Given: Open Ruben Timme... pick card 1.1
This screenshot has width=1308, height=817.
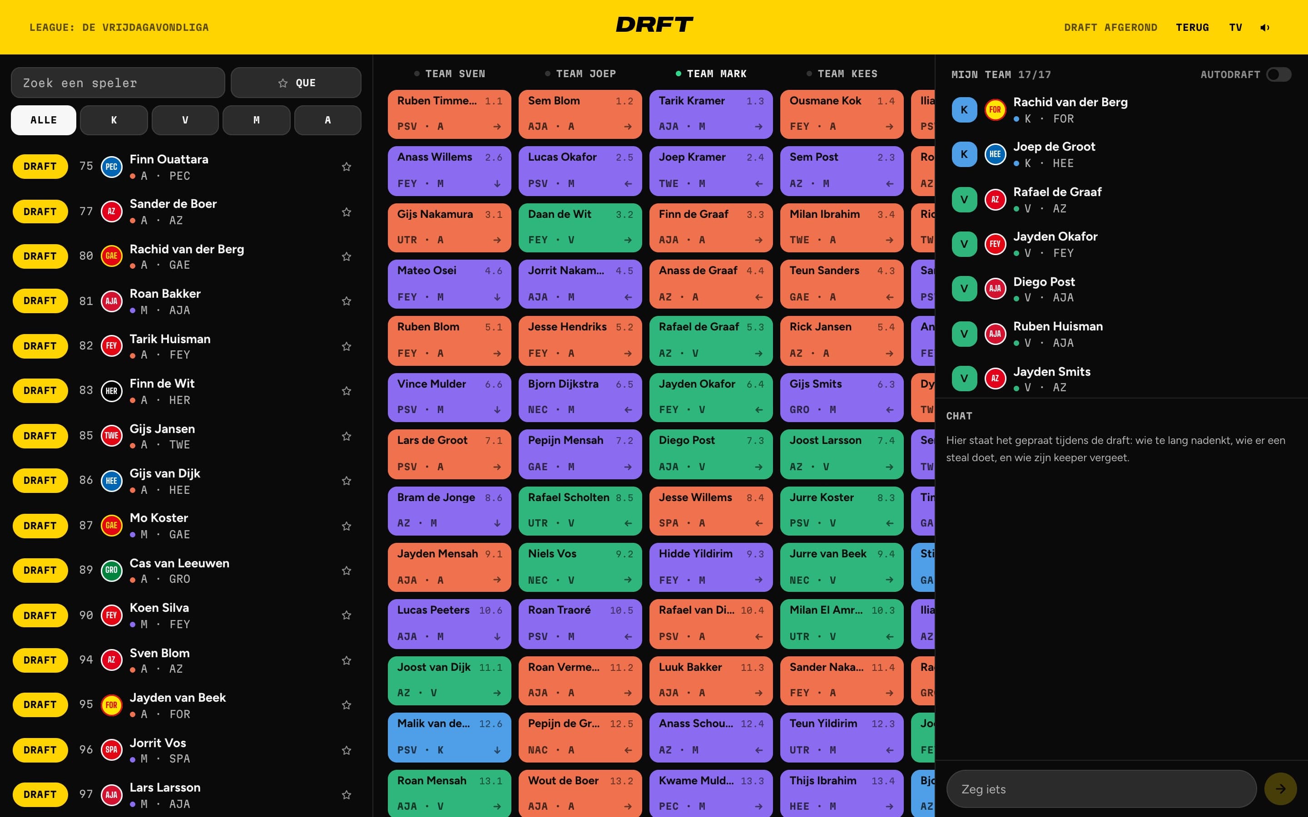Looking at the screenshot, I should (x=450, y=114).
